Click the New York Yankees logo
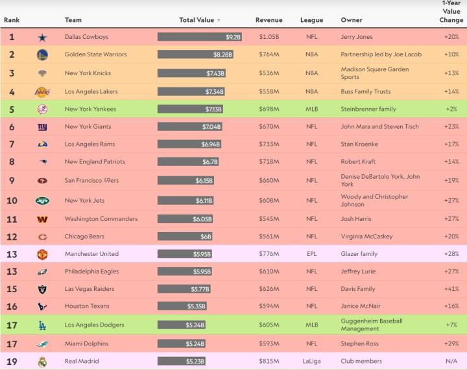This screenshot has width=467, height=370. click(x=42, y=110)
